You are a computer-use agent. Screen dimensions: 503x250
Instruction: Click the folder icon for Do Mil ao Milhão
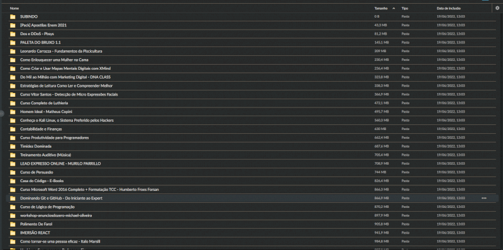[x=13, y=77]
